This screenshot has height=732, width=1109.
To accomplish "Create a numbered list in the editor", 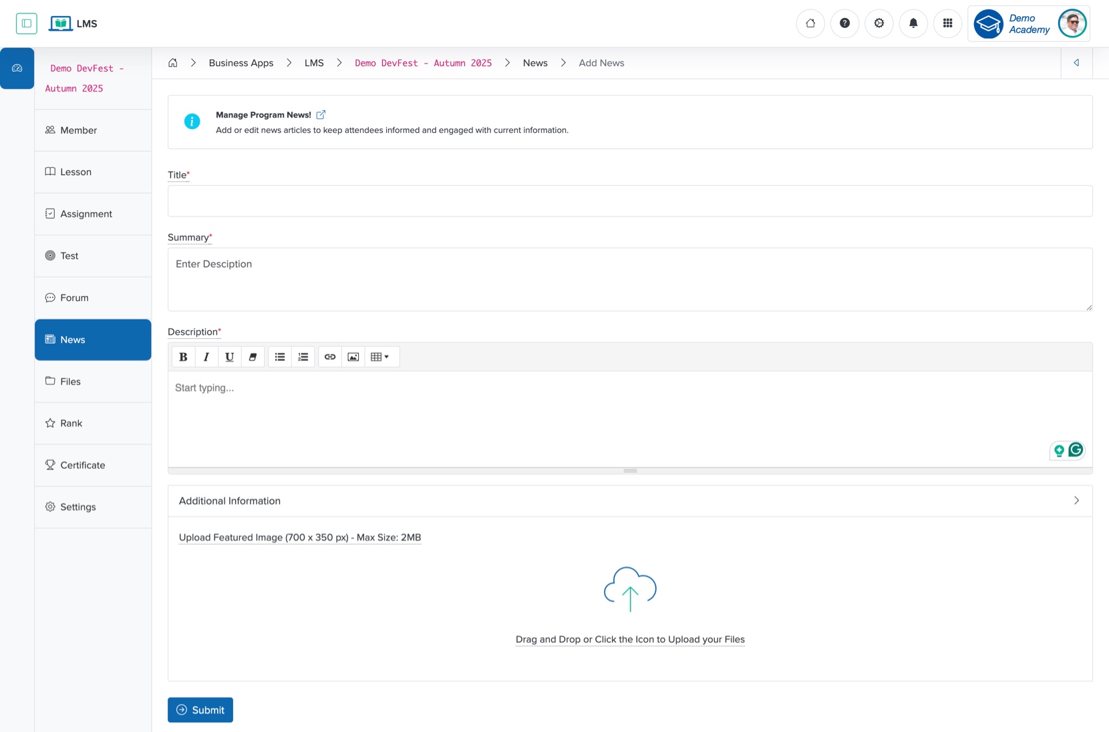I will [303, 357].
